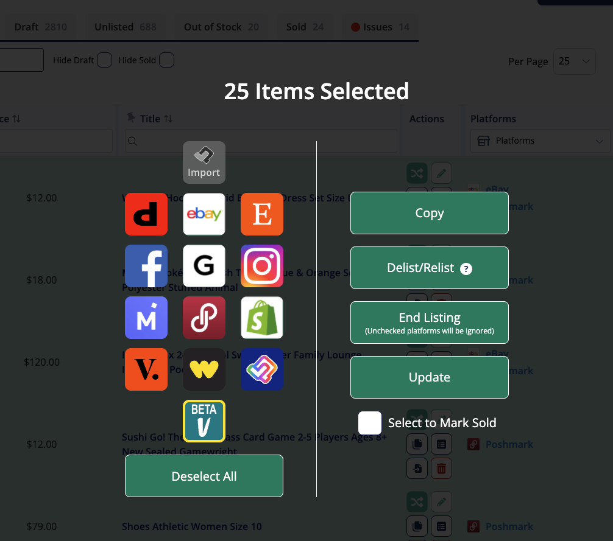Toggle the Hide Draft checkbox

(x=105, y=60)
